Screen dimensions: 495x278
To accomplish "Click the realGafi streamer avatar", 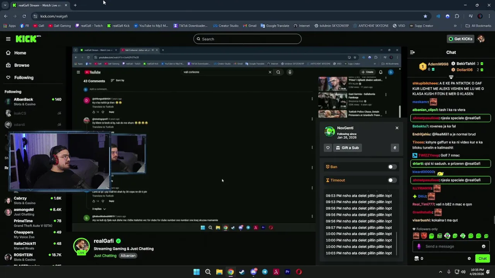I will [x=81, y=246].
